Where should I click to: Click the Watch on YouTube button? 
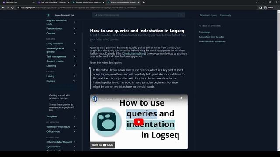click(102, 145)
